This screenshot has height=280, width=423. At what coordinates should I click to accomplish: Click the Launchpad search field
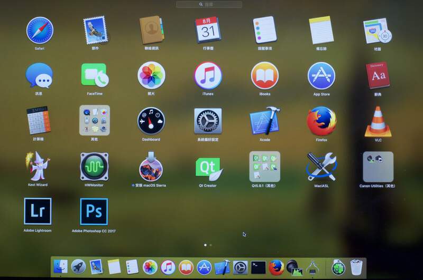(x=209, y=5)
